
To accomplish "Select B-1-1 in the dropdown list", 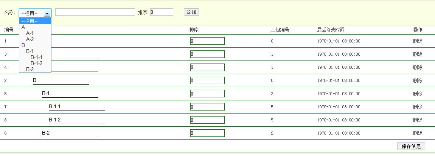I will click(x=36, y=57).
